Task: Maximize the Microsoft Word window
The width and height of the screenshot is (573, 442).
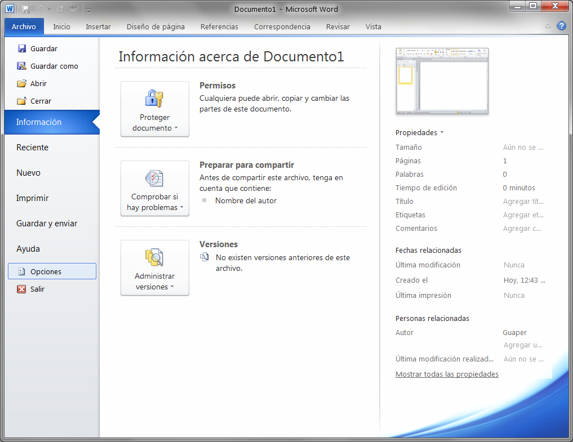Action: click(533, 6)
